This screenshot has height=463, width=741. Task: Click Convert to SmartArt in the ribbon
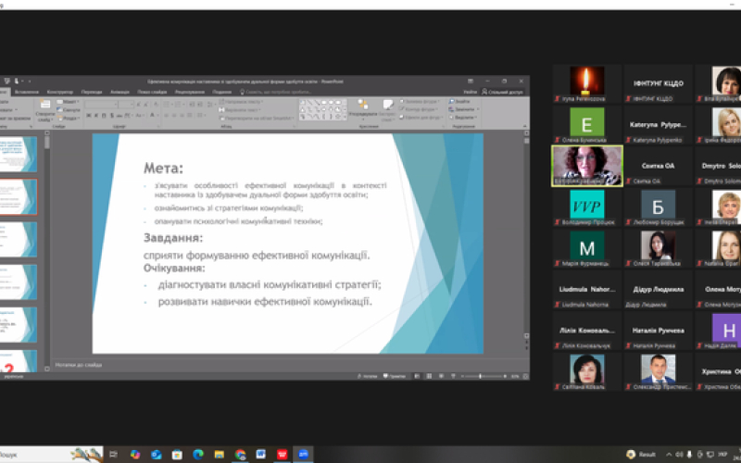click(x=257, y=119)
